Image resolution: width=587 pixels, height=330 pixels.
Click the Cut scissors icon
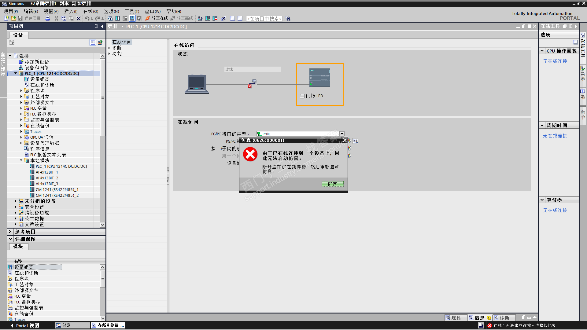click(x=56, y=19)
